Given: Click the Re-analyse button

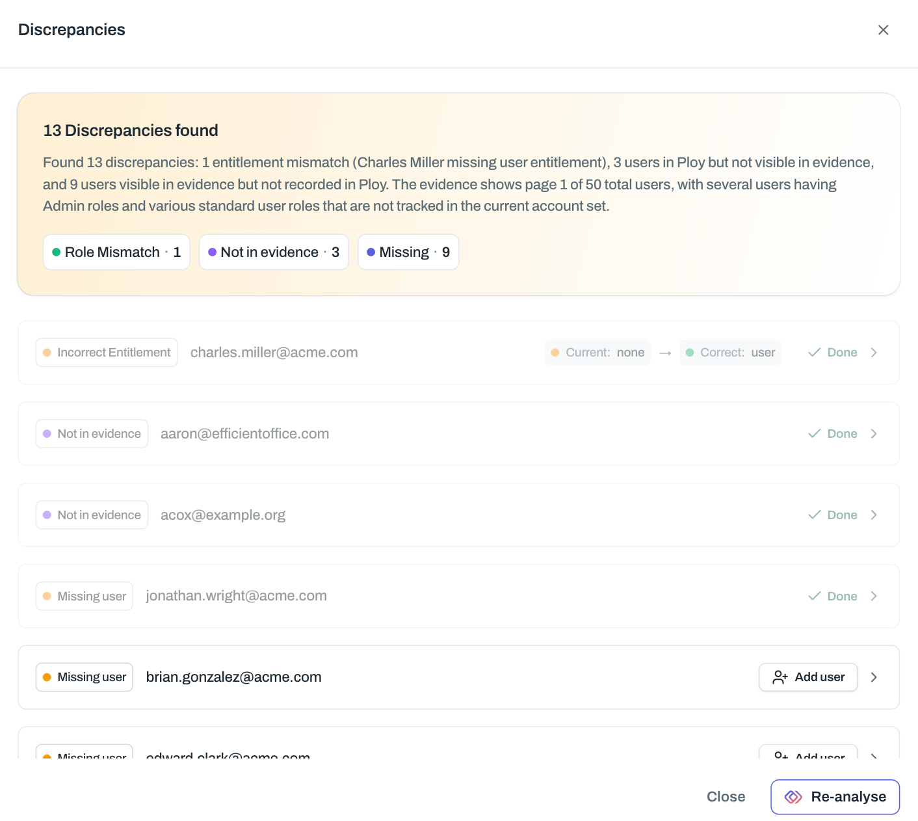Looking at the screenshot, I should click(x=835, y=797).
